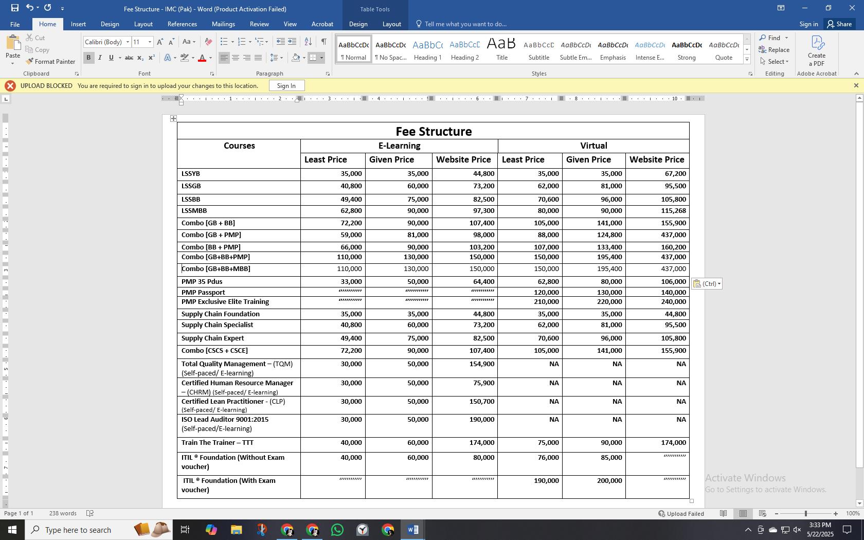Open the font size dropdown
Viewport: 864px width, 540px height.
coord(150,42)
